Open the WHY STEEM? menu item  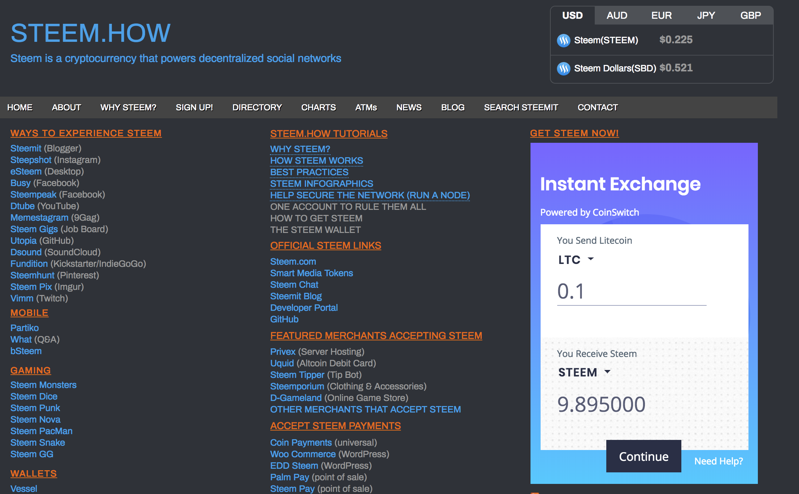[128, 107]
